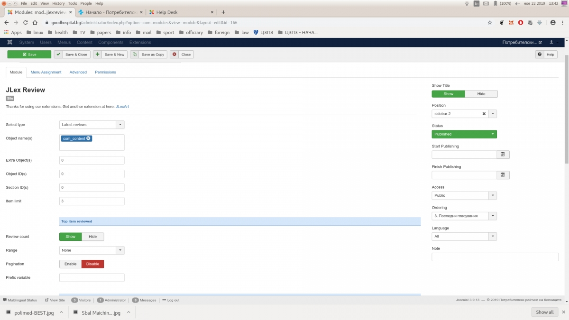Remove the com_content tag
Viewport: 569px width, 320px height.
click(89, 138)
